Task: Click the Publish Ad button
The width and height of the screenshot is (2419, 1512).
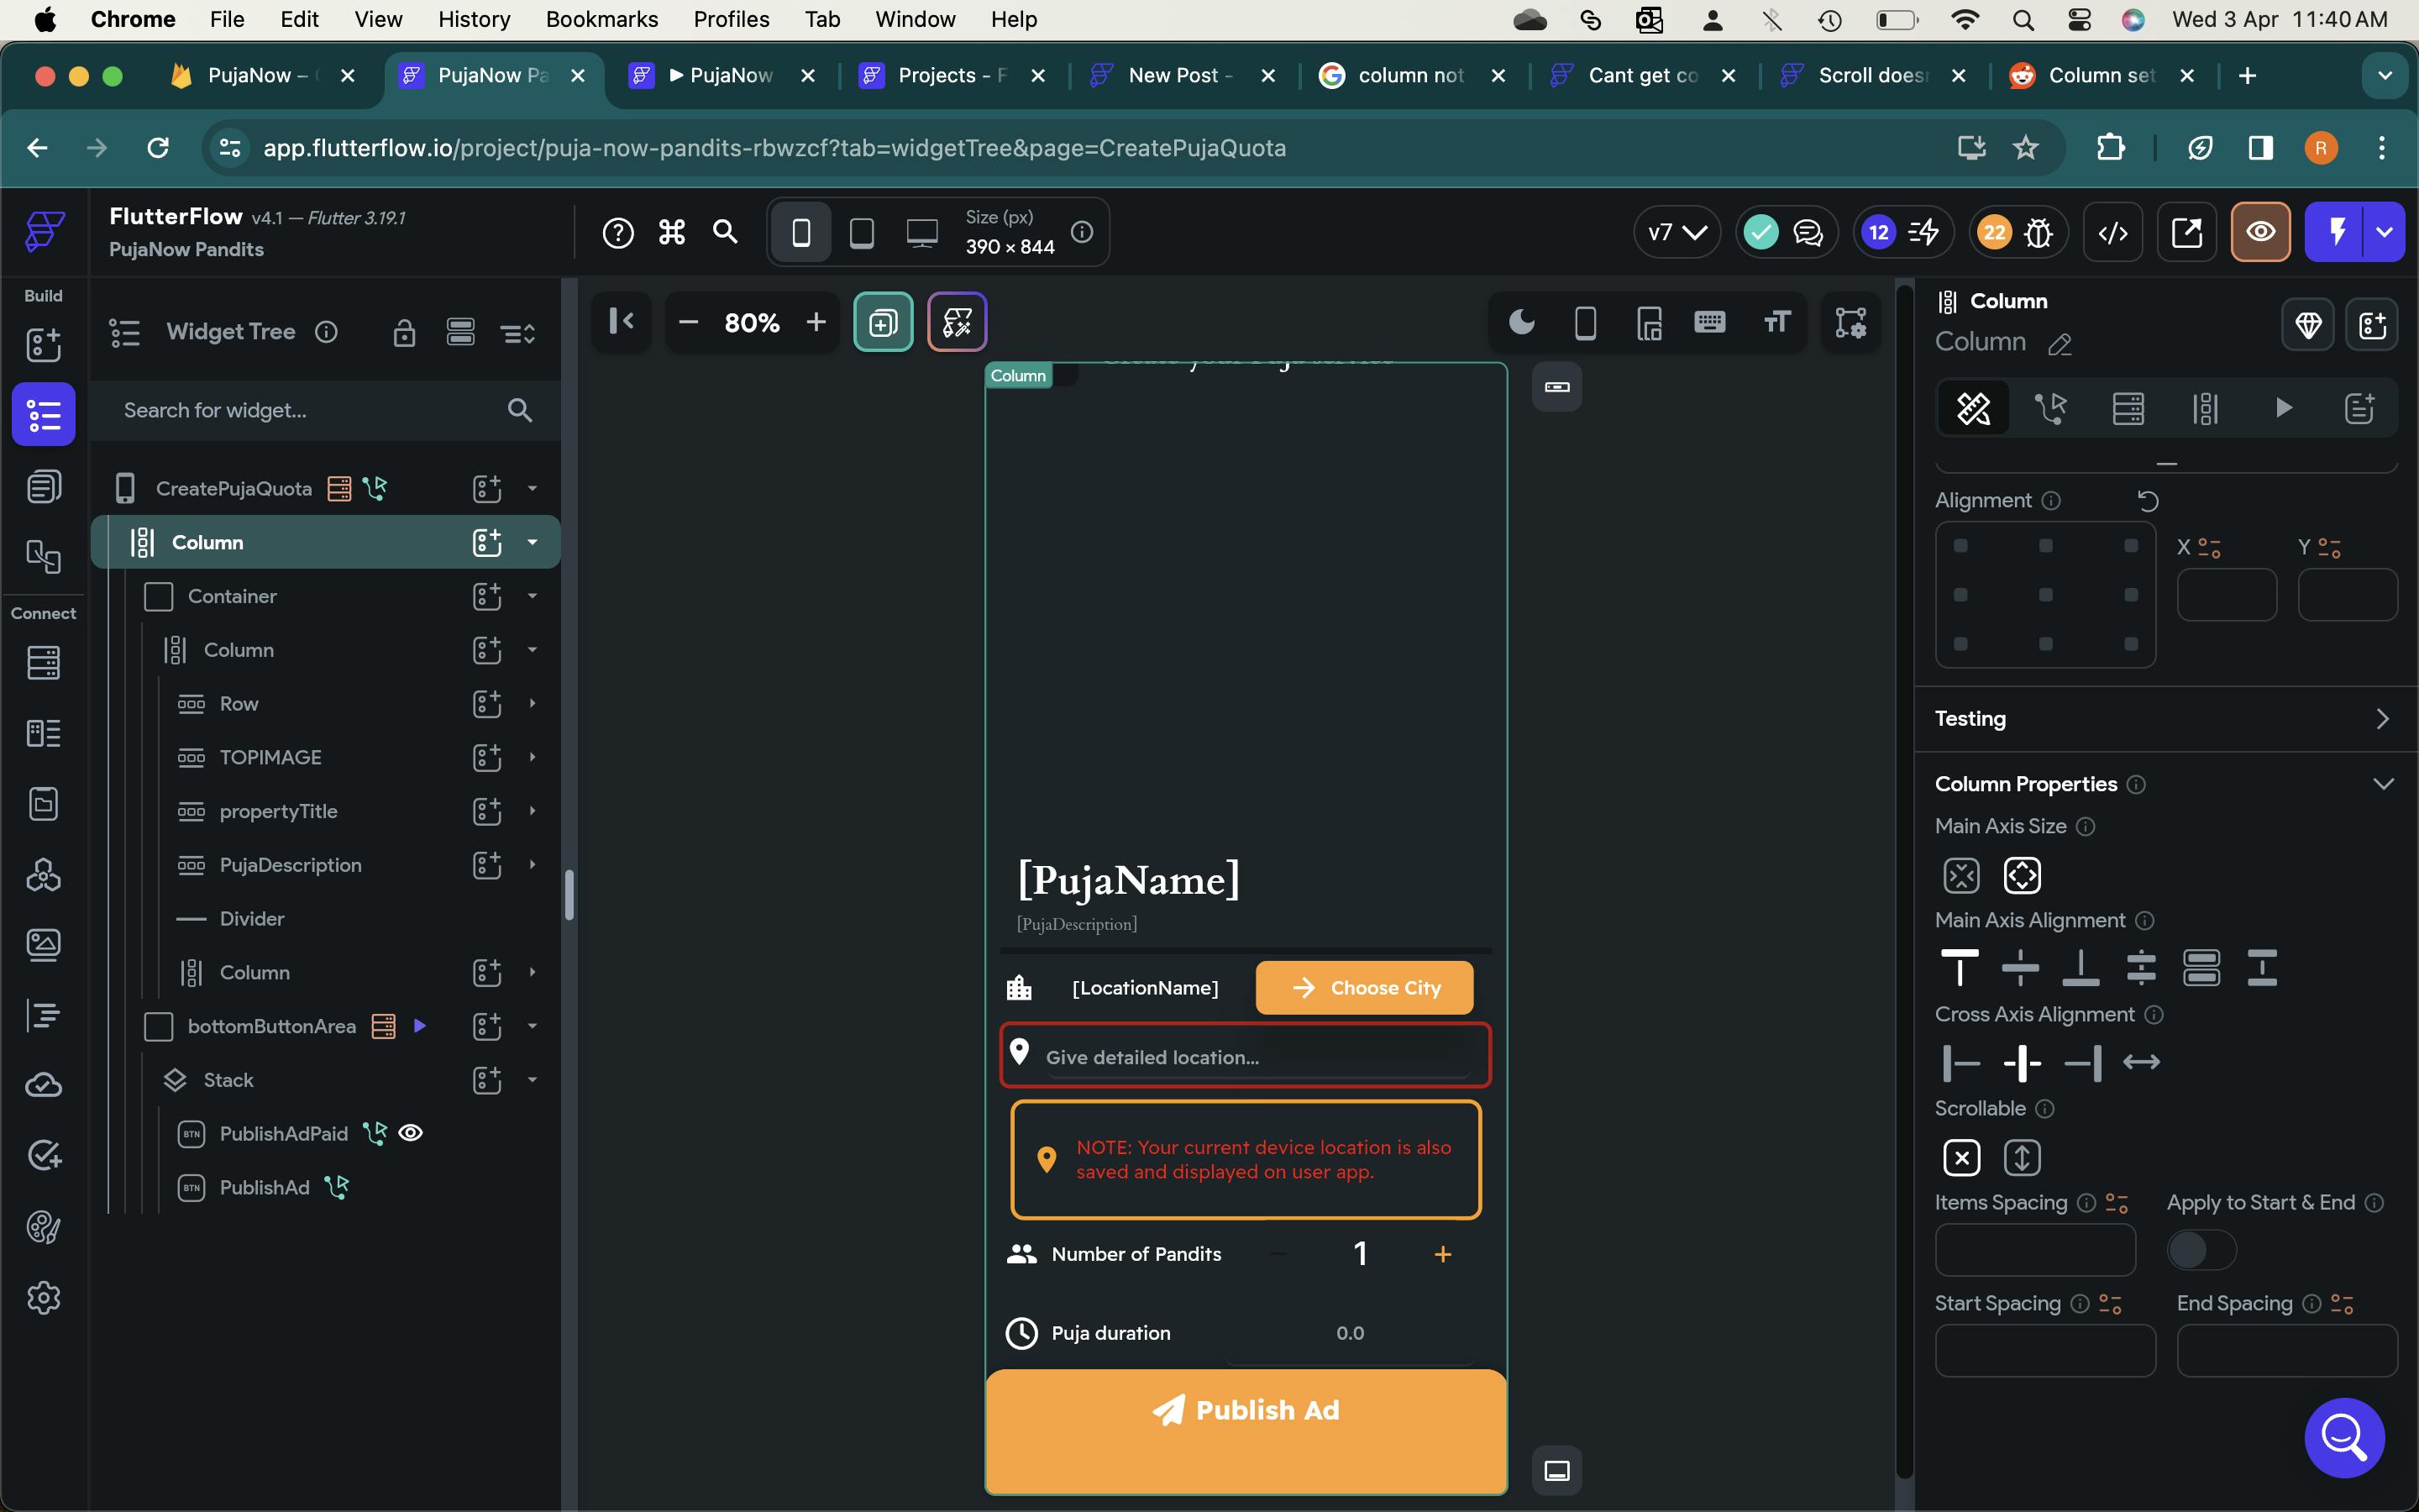Action: point(1246,1410)
